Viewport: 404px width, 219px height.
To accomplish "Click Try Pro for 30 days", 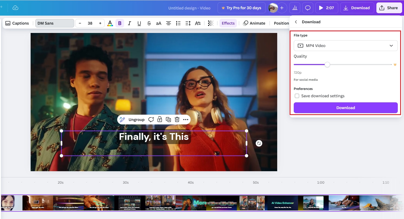I will 241,8.
